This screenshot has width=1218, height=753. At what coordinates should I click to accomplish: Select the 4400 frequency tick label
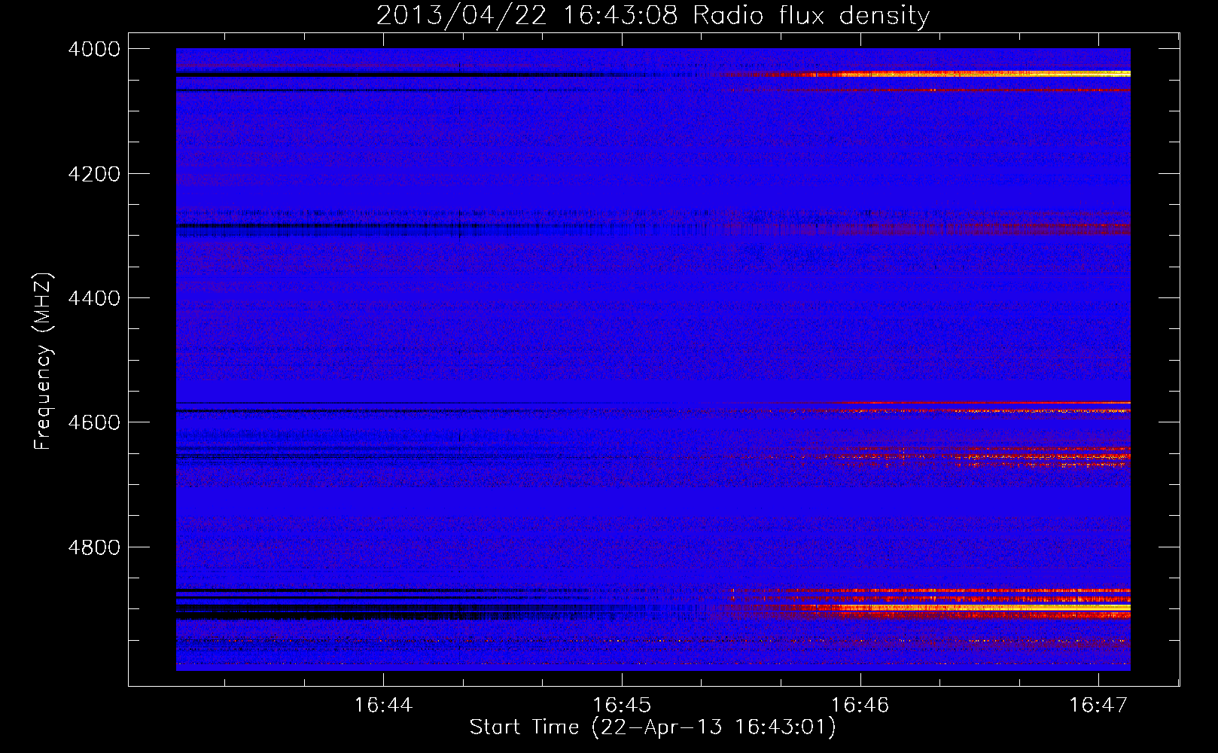pos(94,298)
